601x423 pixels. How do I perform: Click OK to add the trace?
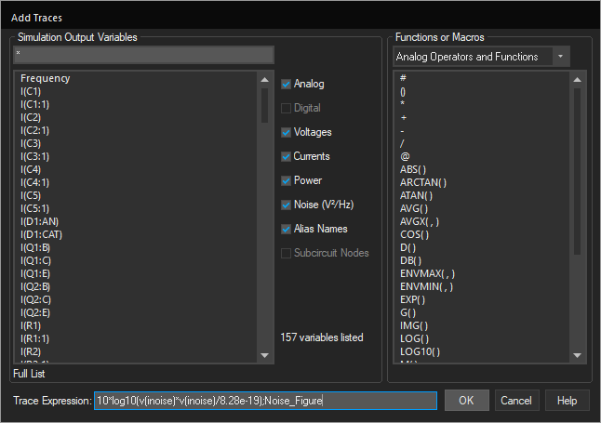(466, 401)
